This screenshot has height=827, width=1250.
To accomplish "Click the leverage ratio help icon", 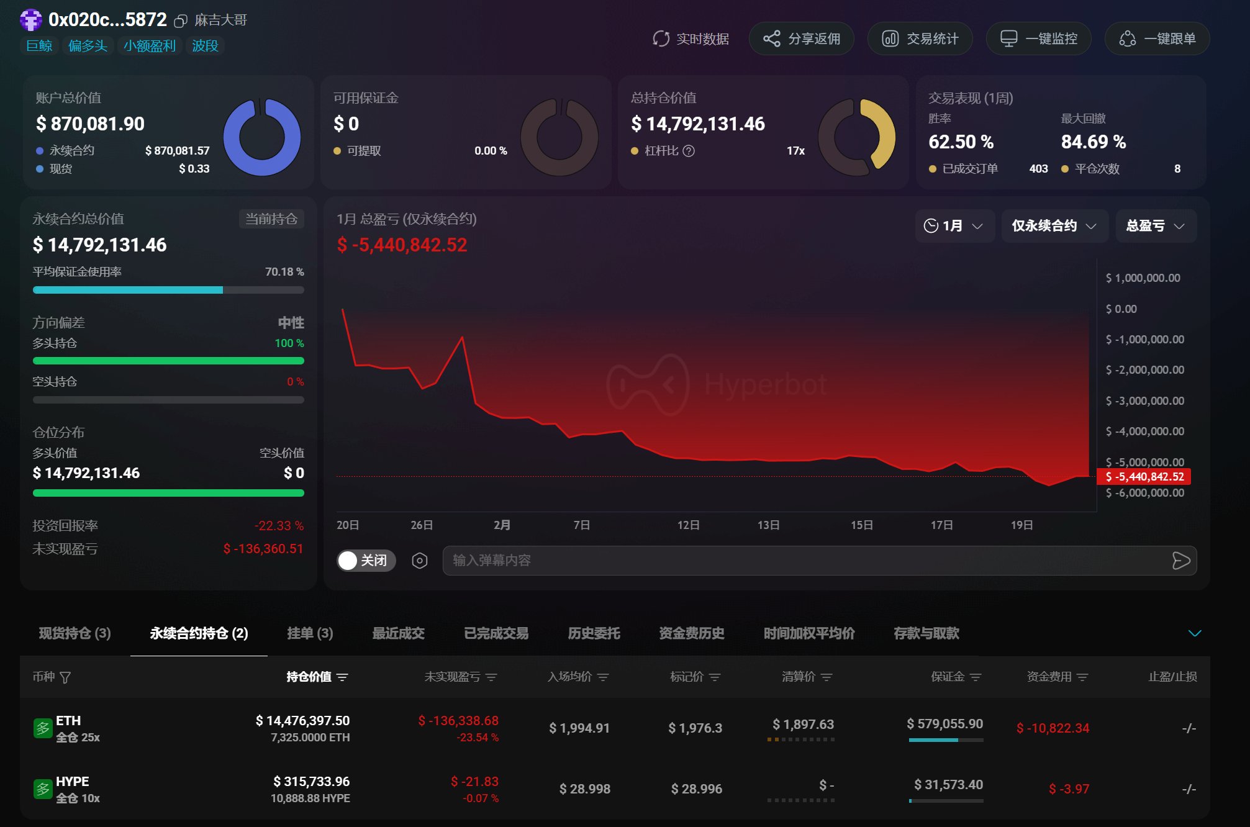I will click(x=689, y=151).
